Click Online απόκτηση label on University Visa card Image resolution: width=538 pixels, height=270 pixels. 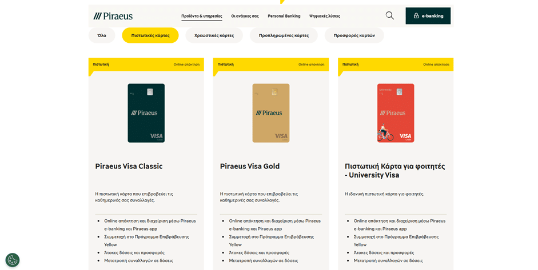pos(436,65)
